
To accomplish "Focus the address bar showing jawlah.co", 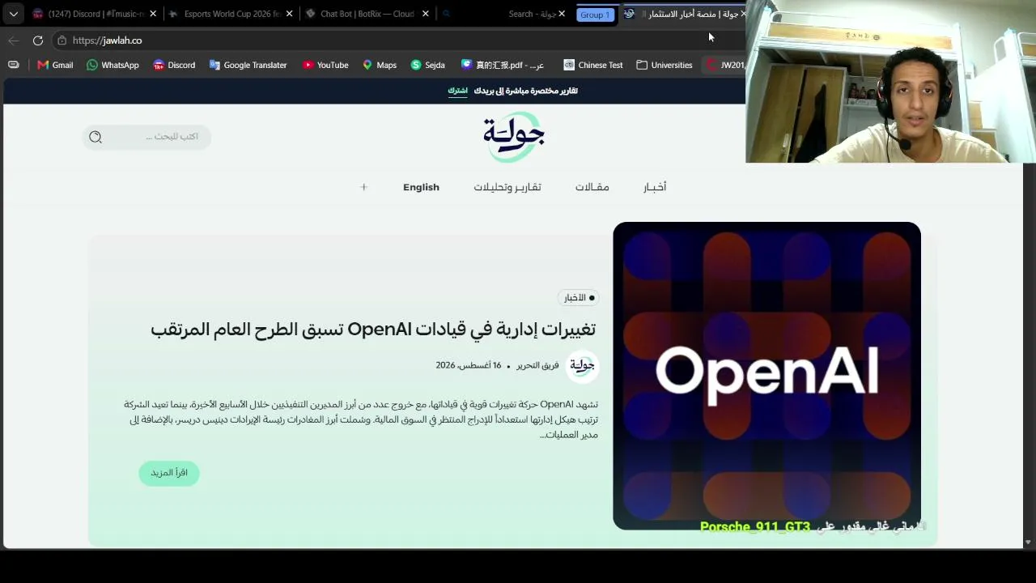I will tap(397, 40).
